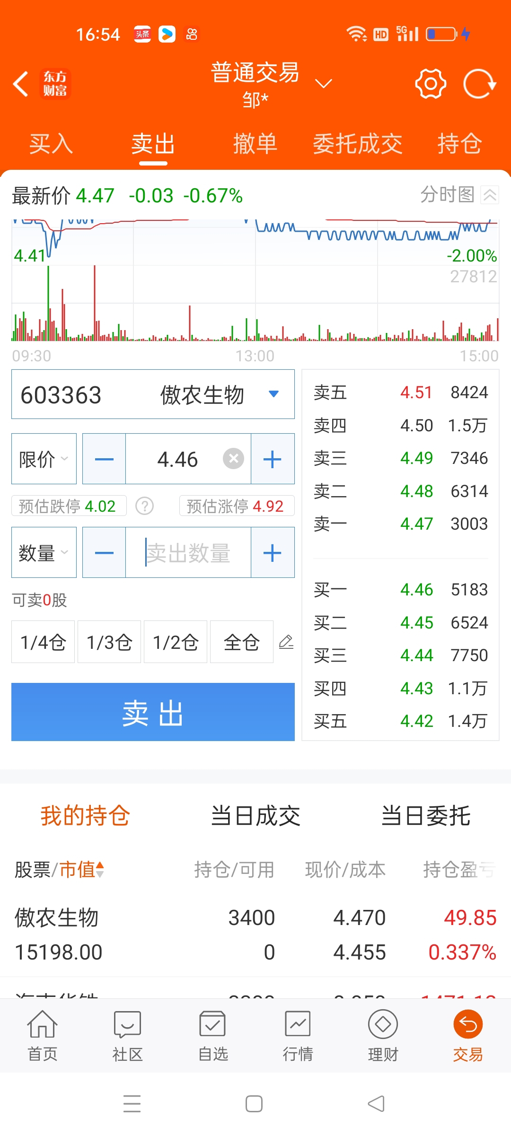Tap 预估跌停 4.02 price
The image size is (511, 1135).
[69, 506]
